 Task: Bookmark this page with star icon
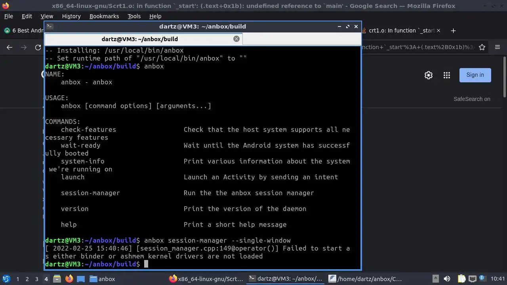(482, 47)
